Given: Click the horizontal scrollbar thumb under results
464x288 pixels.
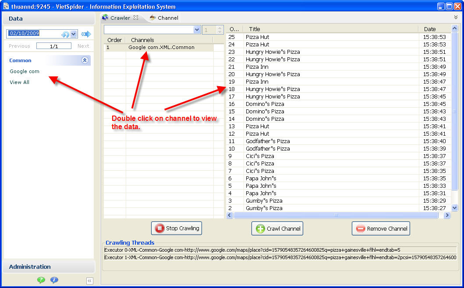Looking at the screenshot, I should pyautogui.click(x=336, y=215).
